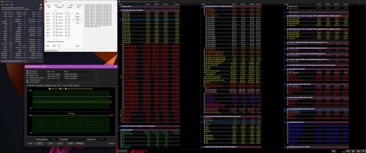Toggle KINGSTON drive graph checkbox

(x=66, y=89)
